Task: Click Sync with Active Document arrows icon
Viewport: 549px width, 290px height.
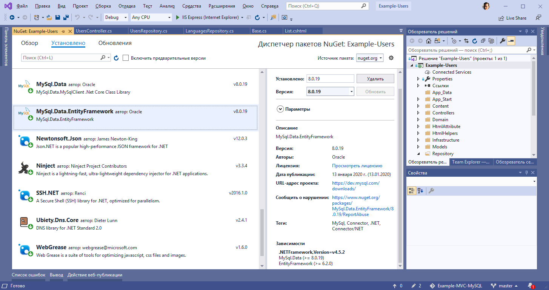Action: point(466,41)
